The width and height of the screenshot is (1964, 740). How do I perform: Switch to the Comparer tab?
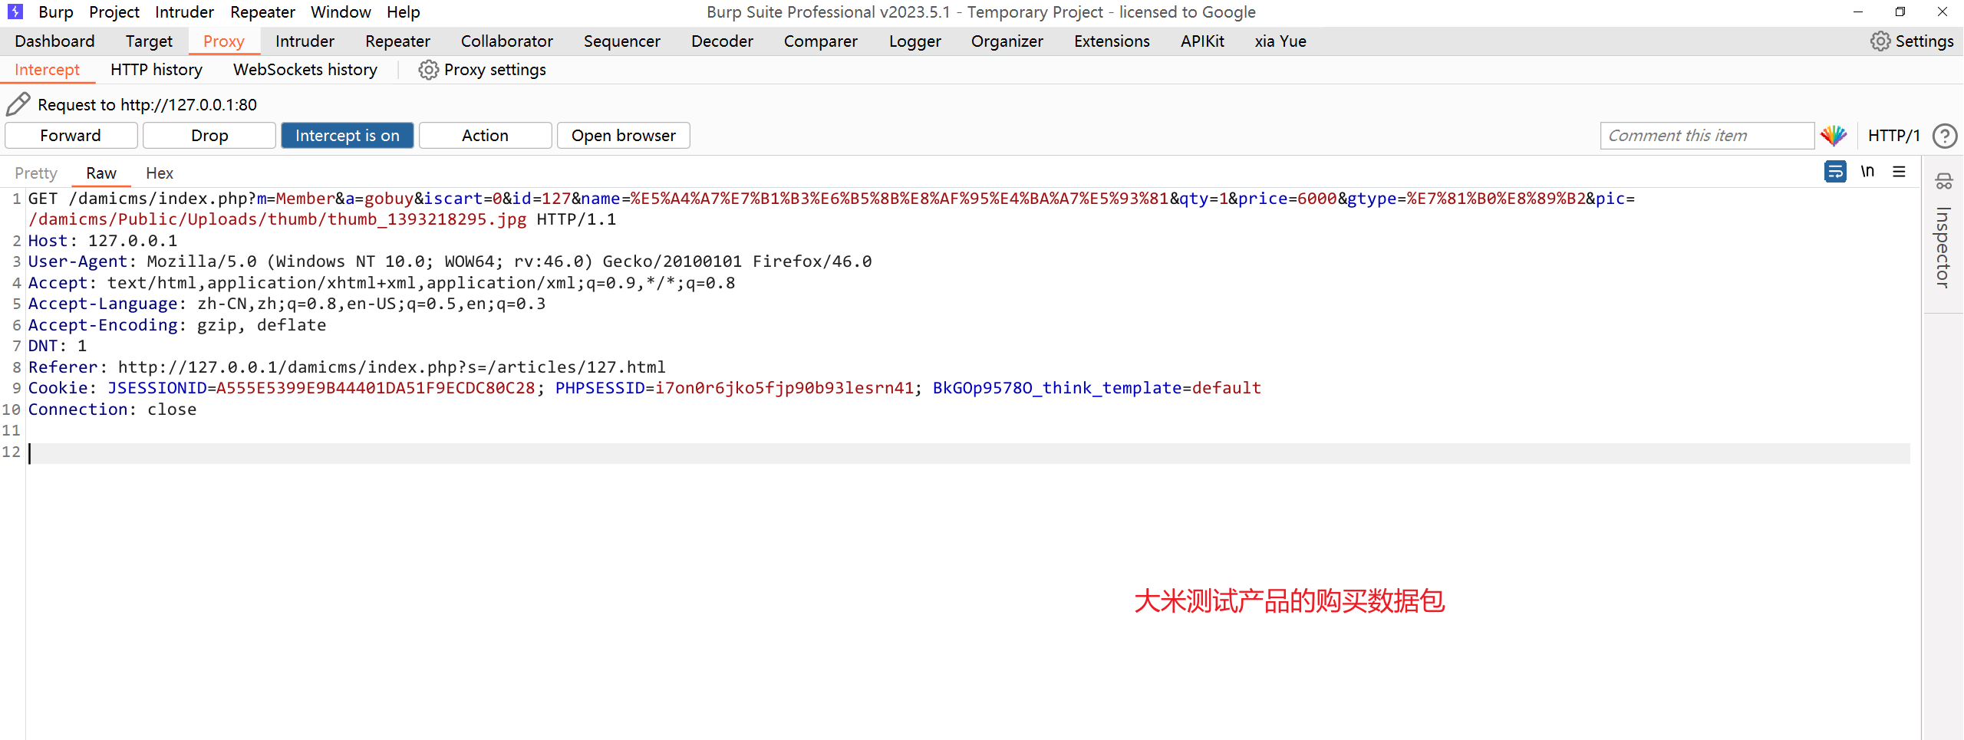(821, 41)
